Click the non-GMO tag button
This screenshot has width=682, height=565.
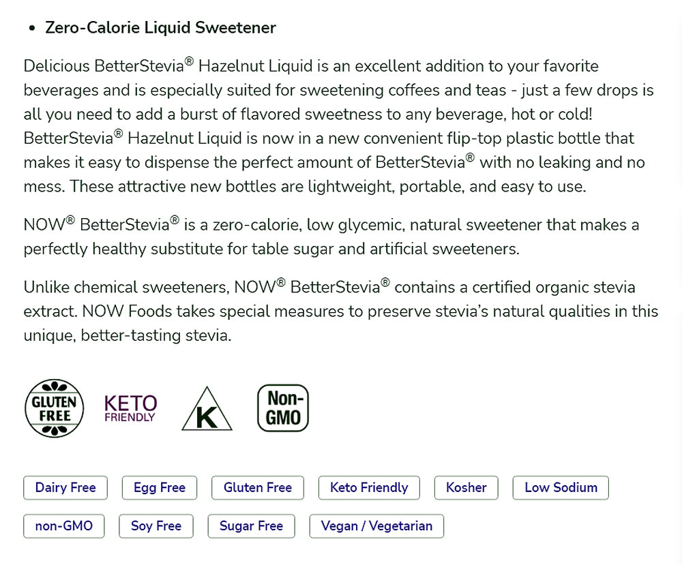pos(63,526)
